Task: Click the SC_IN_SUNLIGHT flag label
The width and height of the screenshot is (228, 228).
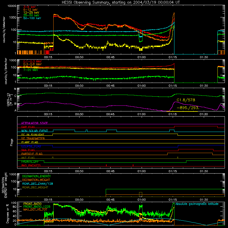Action: pos(33,135)
